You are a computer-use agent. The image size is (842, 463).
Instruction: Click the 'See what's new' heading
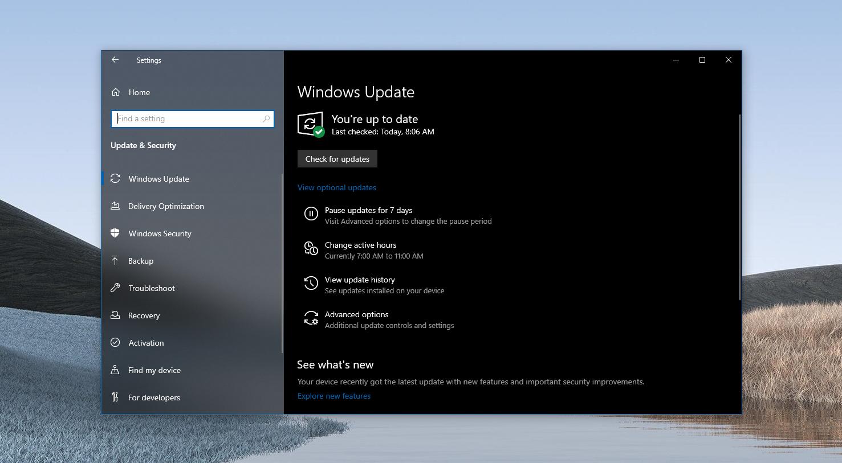[335, 364]
